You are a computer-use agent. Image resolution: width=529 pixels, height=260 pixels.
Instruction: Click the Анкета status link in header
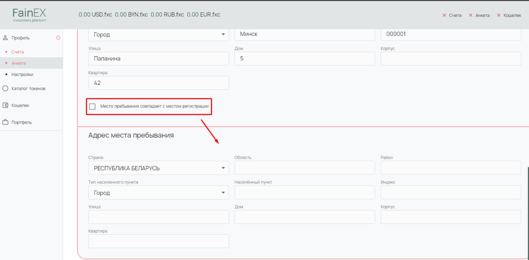point(482,15)
